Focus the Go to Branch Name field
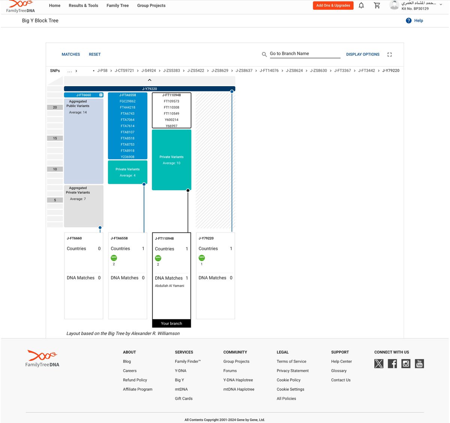The image size is (450, 423). (305, 54)
